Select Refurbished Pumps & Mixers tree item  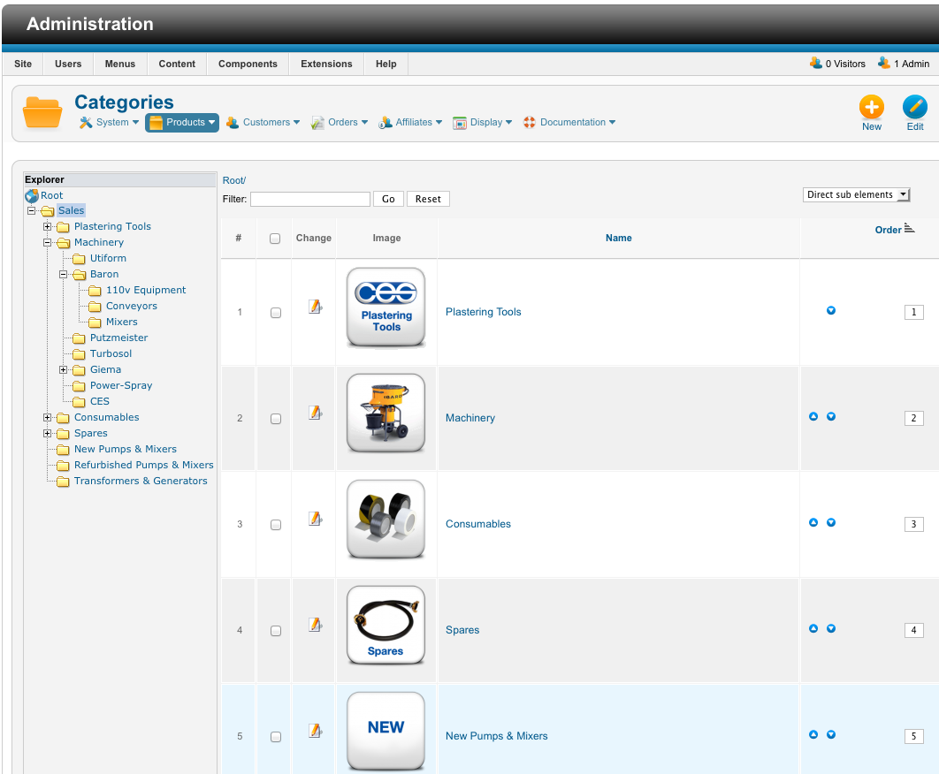[x=144, y=465]
